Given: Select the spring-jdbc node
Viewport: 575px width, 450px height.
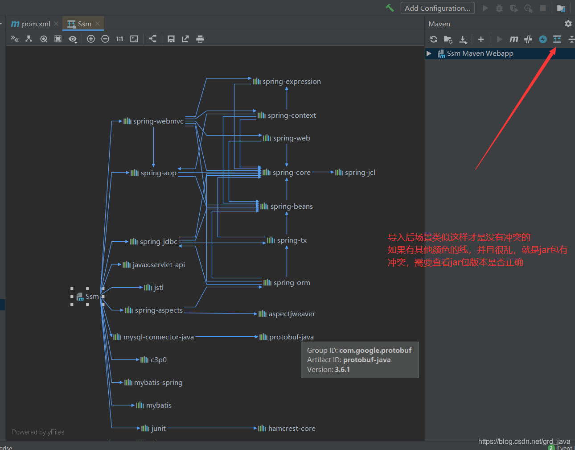Looking at the screenshot, I should tap(153, 241).
